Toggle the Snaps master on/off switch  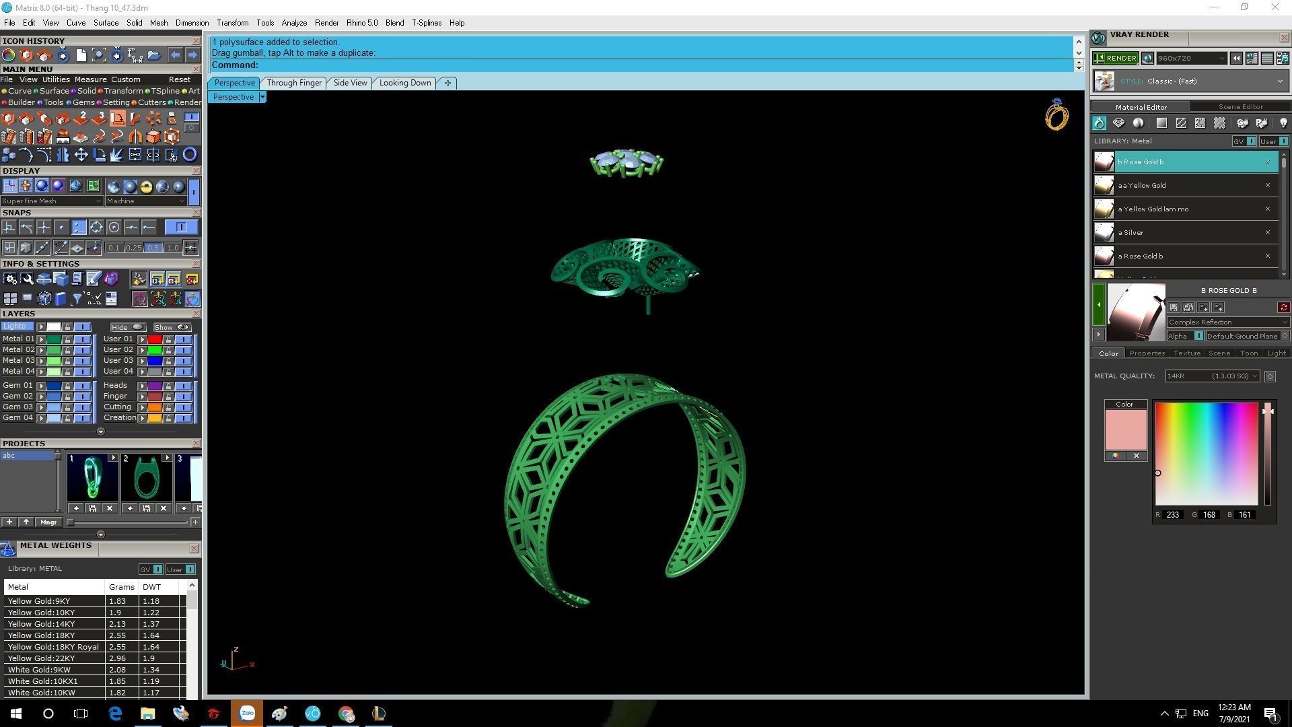(181, 228)
